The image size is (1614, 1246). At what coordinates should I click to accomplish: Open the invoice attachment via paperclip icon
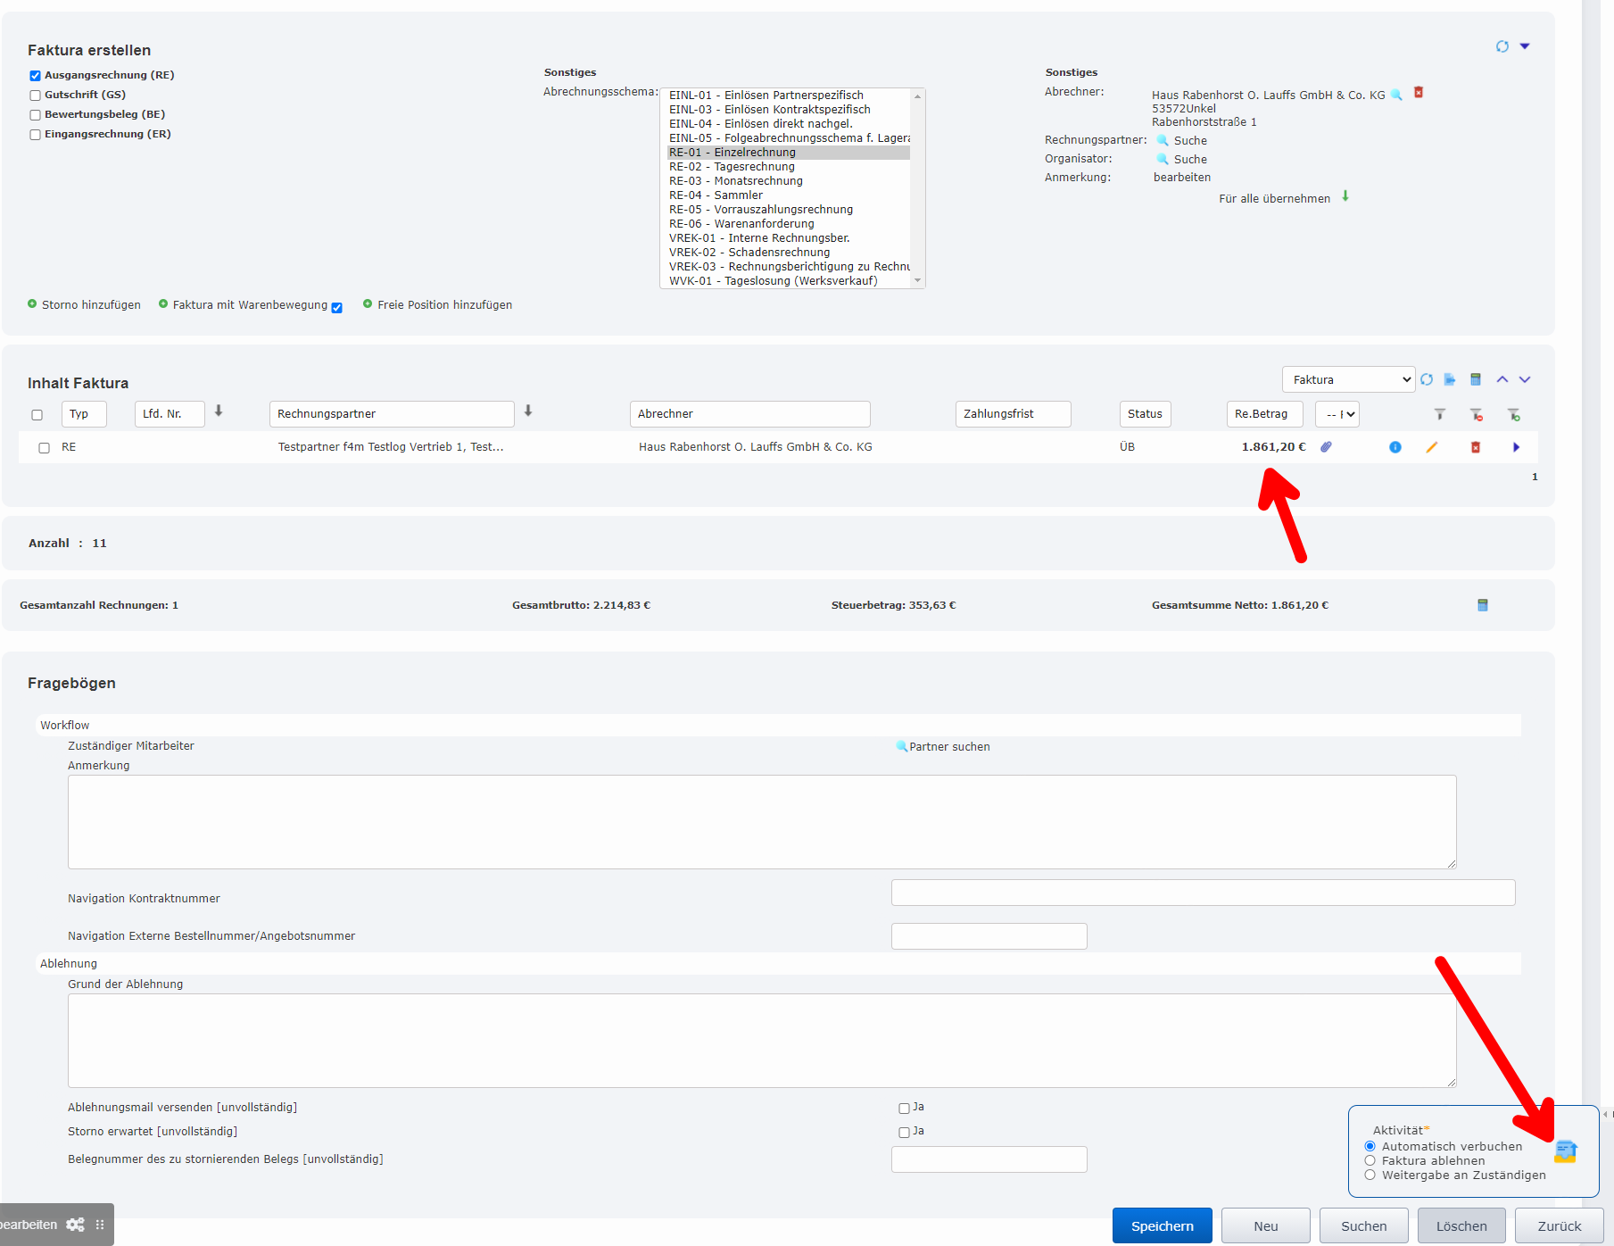tap(1326, 447)
